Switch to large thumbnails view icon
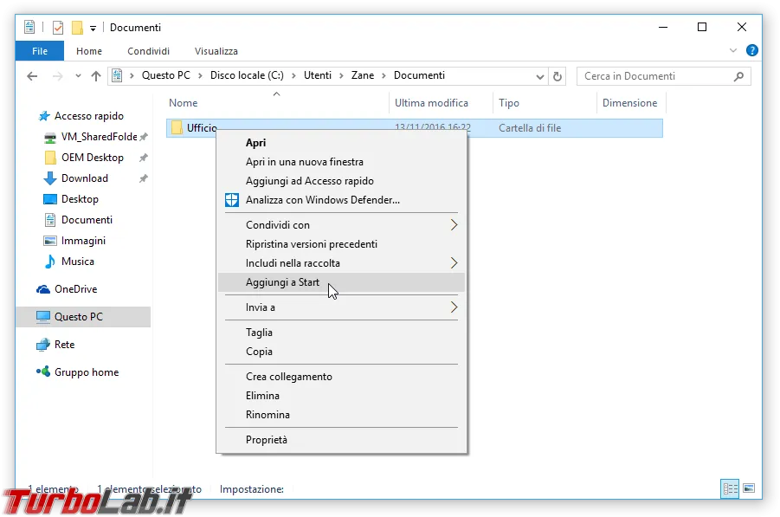 pos(749,488)
